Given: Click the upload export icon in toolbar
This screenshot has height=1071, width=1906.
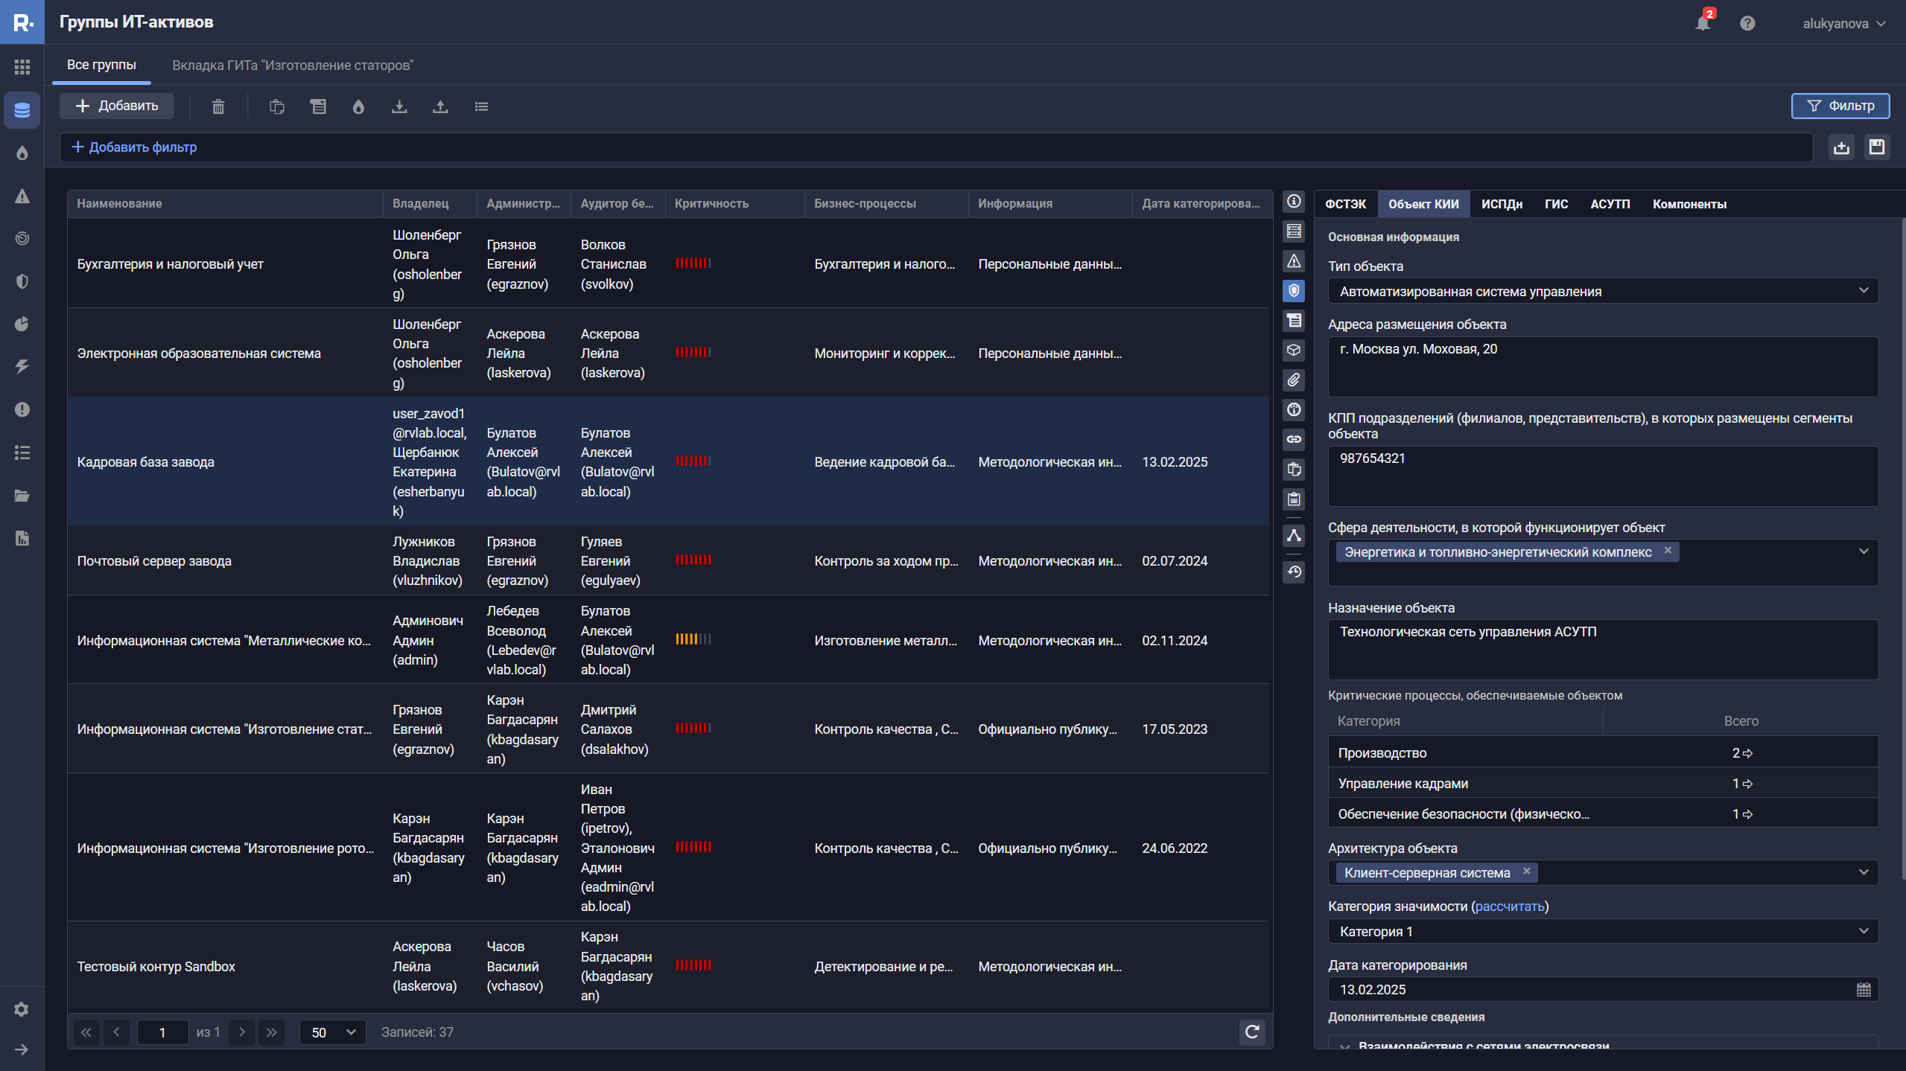Looking at the screenshot, I should point(440,106).
